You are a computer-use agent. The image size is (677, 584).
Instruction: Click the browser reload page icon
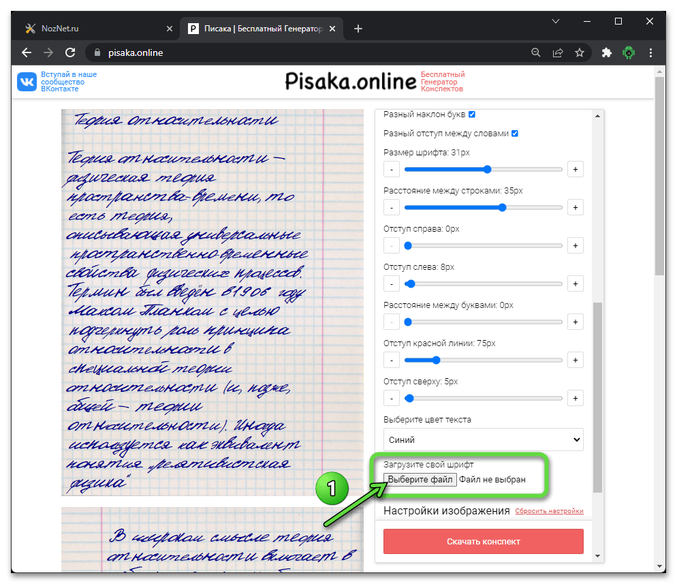69,52
